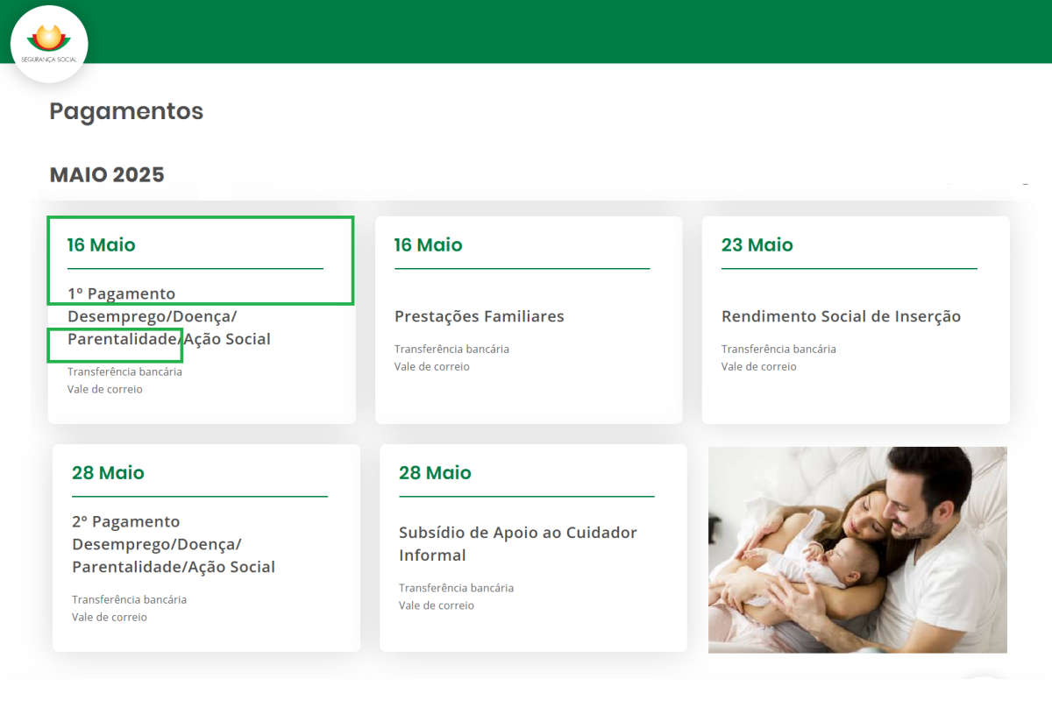Viewport: 1052px width, 707px height.
Task: Select Vale de correio under Subsídio de Apoio
Action: [x=437, y=605]
